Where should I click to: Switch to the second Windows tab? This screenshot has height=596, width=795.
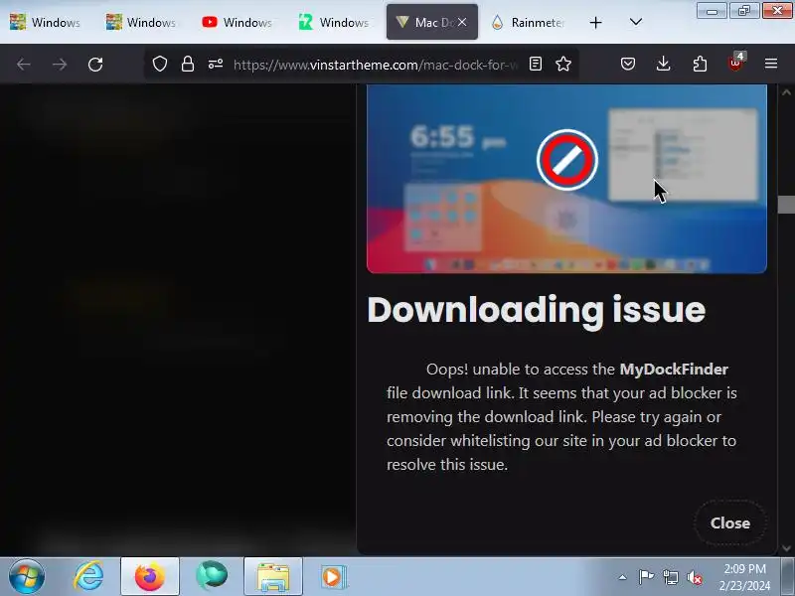(141, 22)
